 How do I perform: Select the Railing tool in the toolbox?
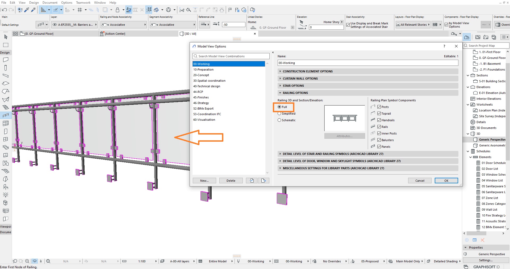[x=6, y=115]
